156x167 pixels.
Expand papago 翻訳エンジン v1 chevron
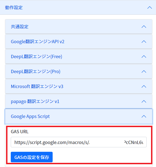[144, 101]
